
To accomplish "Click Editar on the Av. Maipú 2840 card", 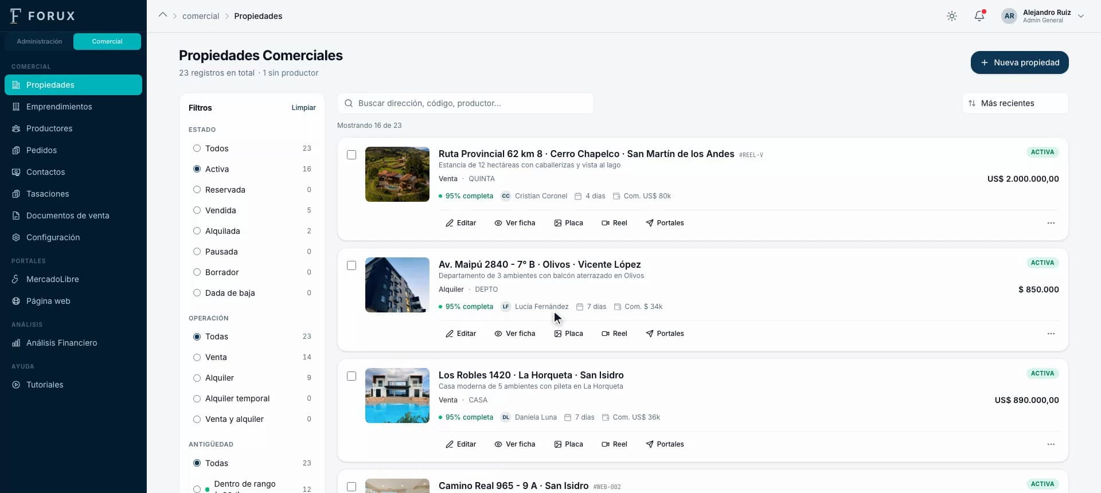I will pos(461,334).
